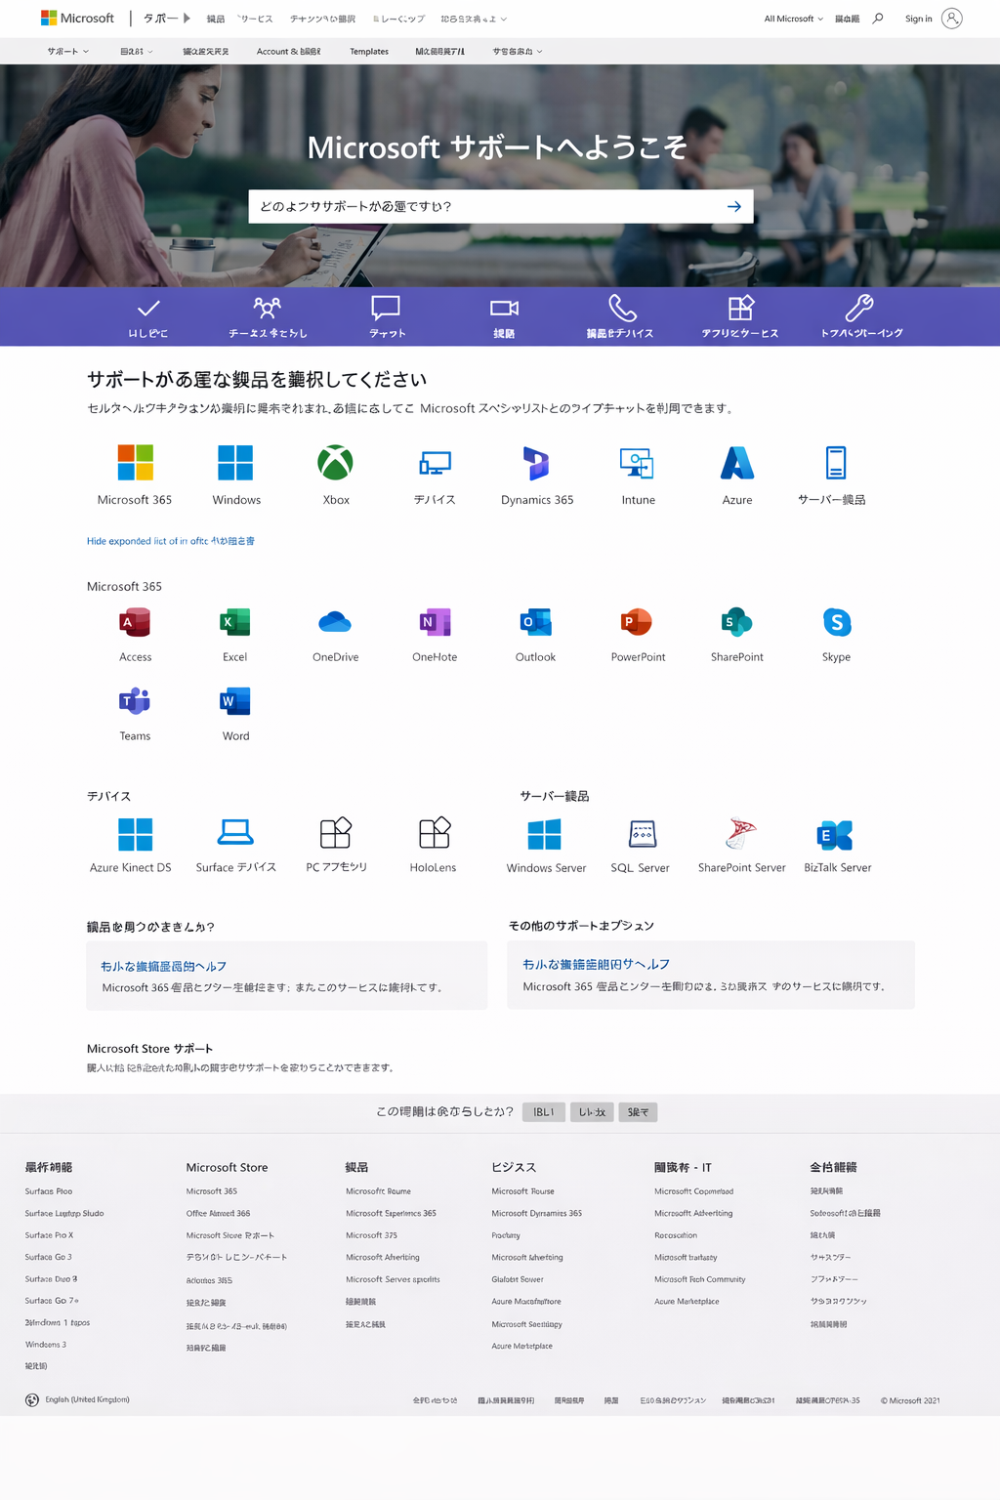Select the PowerPoint icon
The height and width of the screenshot is (1500, 1000).
click(637, 622)
